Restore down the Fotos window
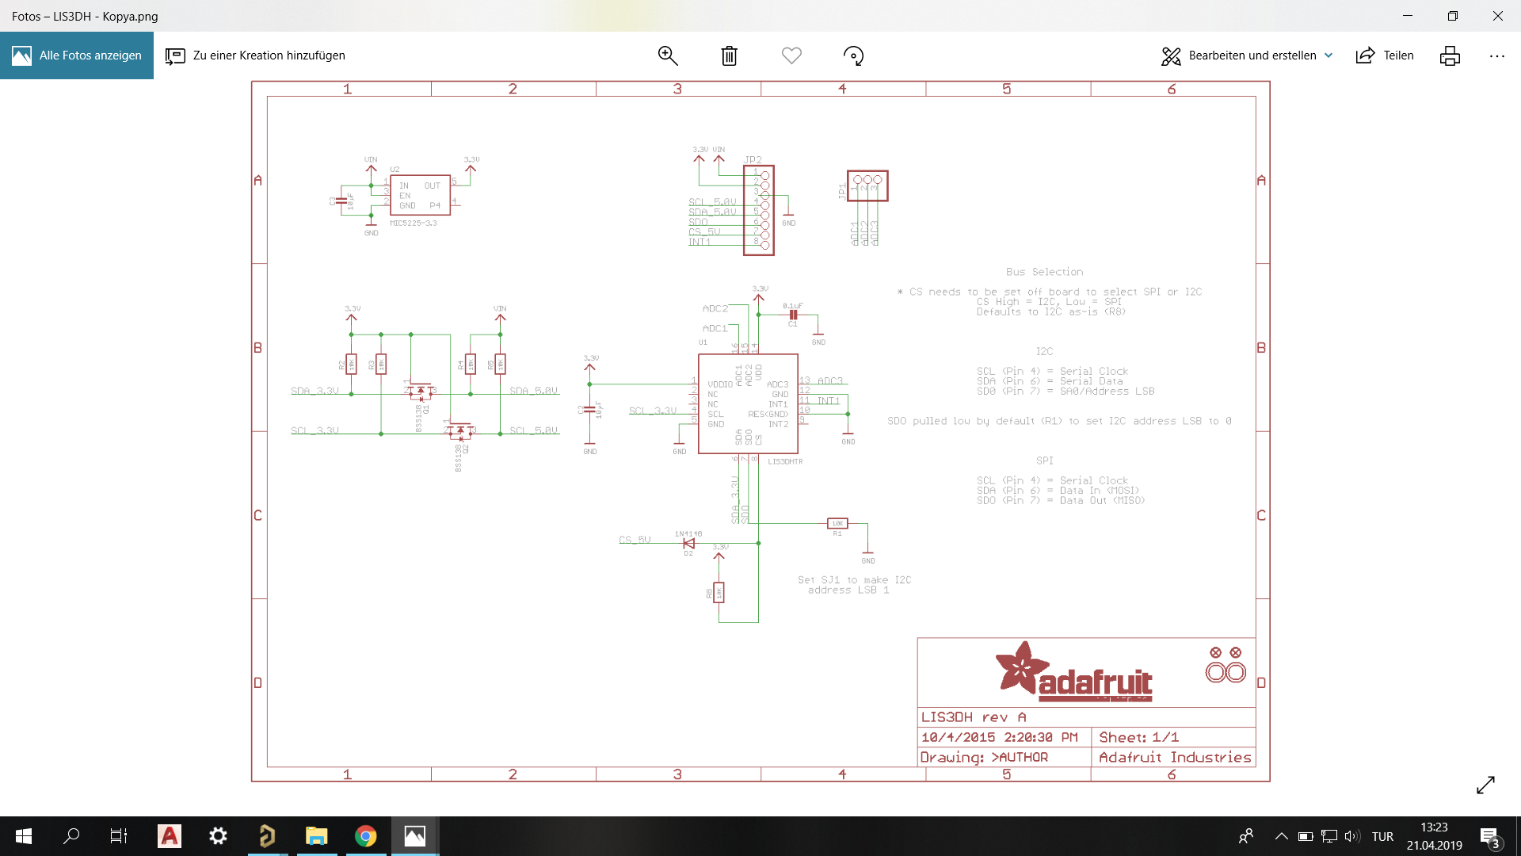Screen dimensions: 1521x856 click(x=1453, y=16)
